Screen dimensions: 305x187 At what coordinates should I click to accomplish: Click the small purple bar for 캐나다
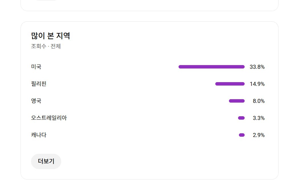click(242, 135)
